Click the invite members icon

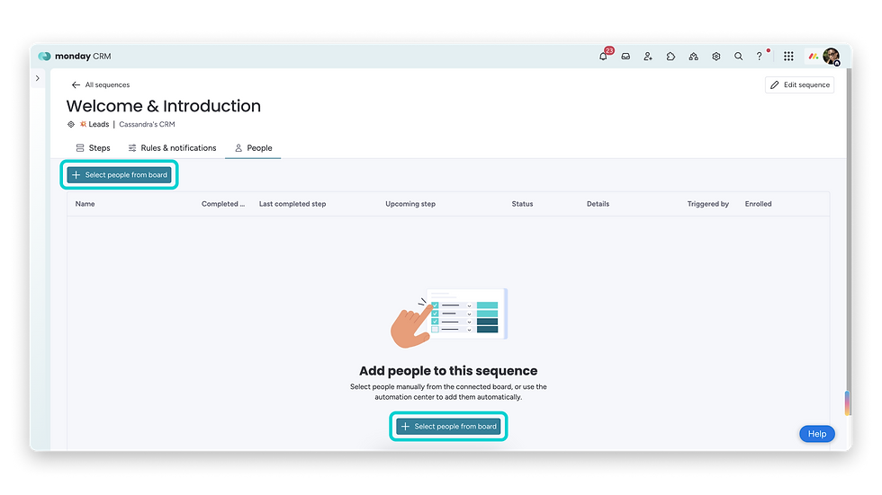648,56
